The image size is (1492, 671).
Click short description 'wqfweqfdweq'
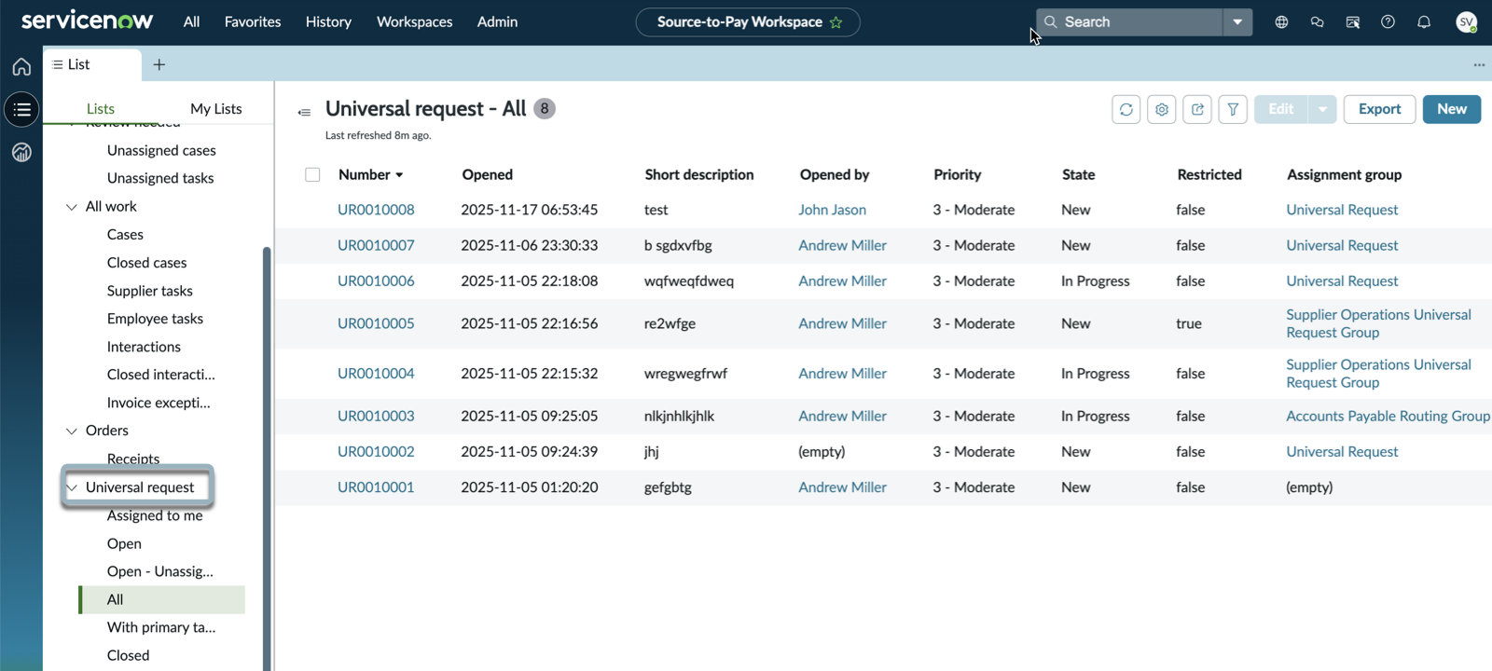[689, 281]
